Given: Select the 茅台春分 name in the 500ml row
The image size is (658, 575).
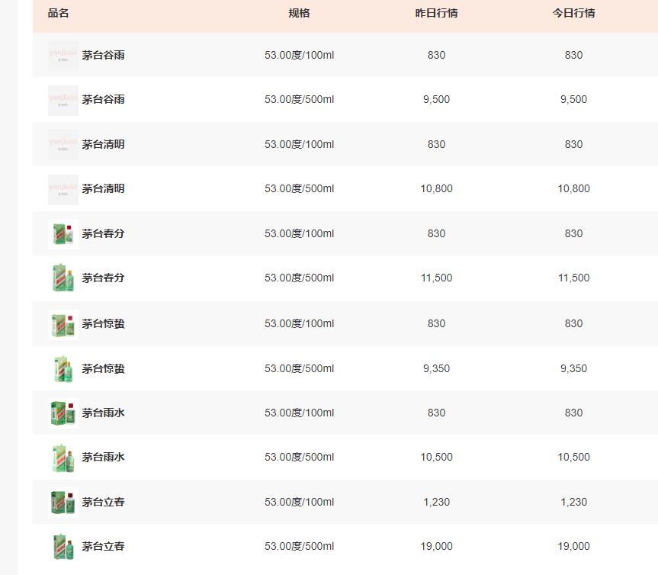Looking at the screenshot, I should 103,278.
